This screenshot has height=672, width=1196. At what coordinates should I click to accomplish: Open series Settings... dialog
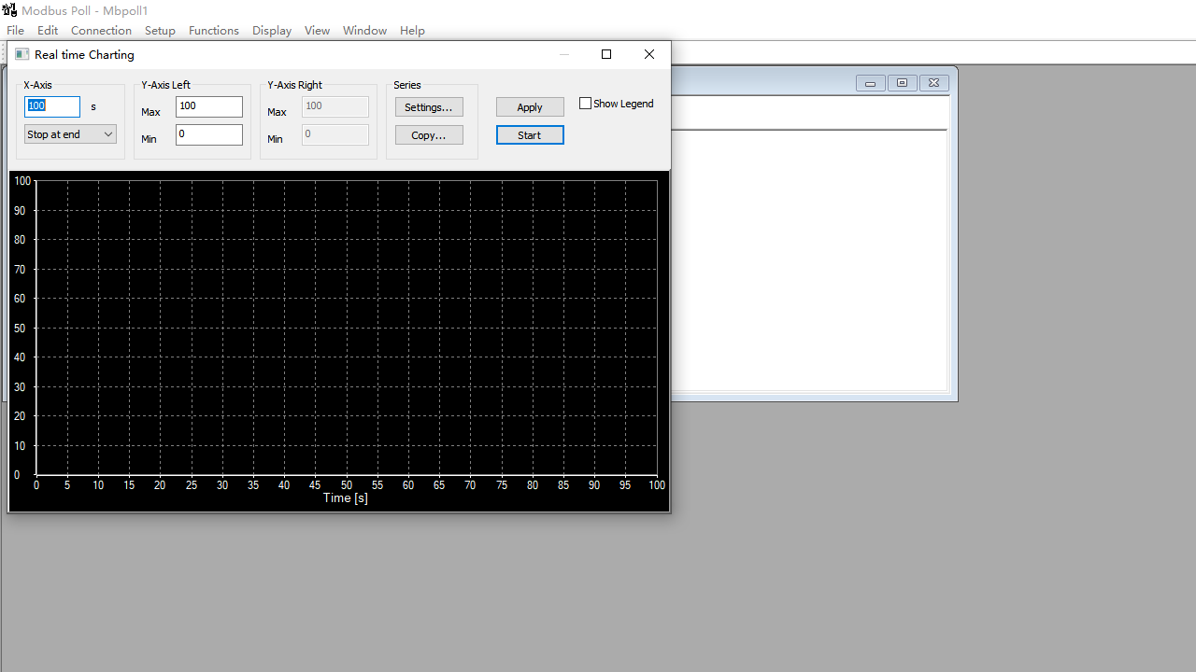point(429,107)
